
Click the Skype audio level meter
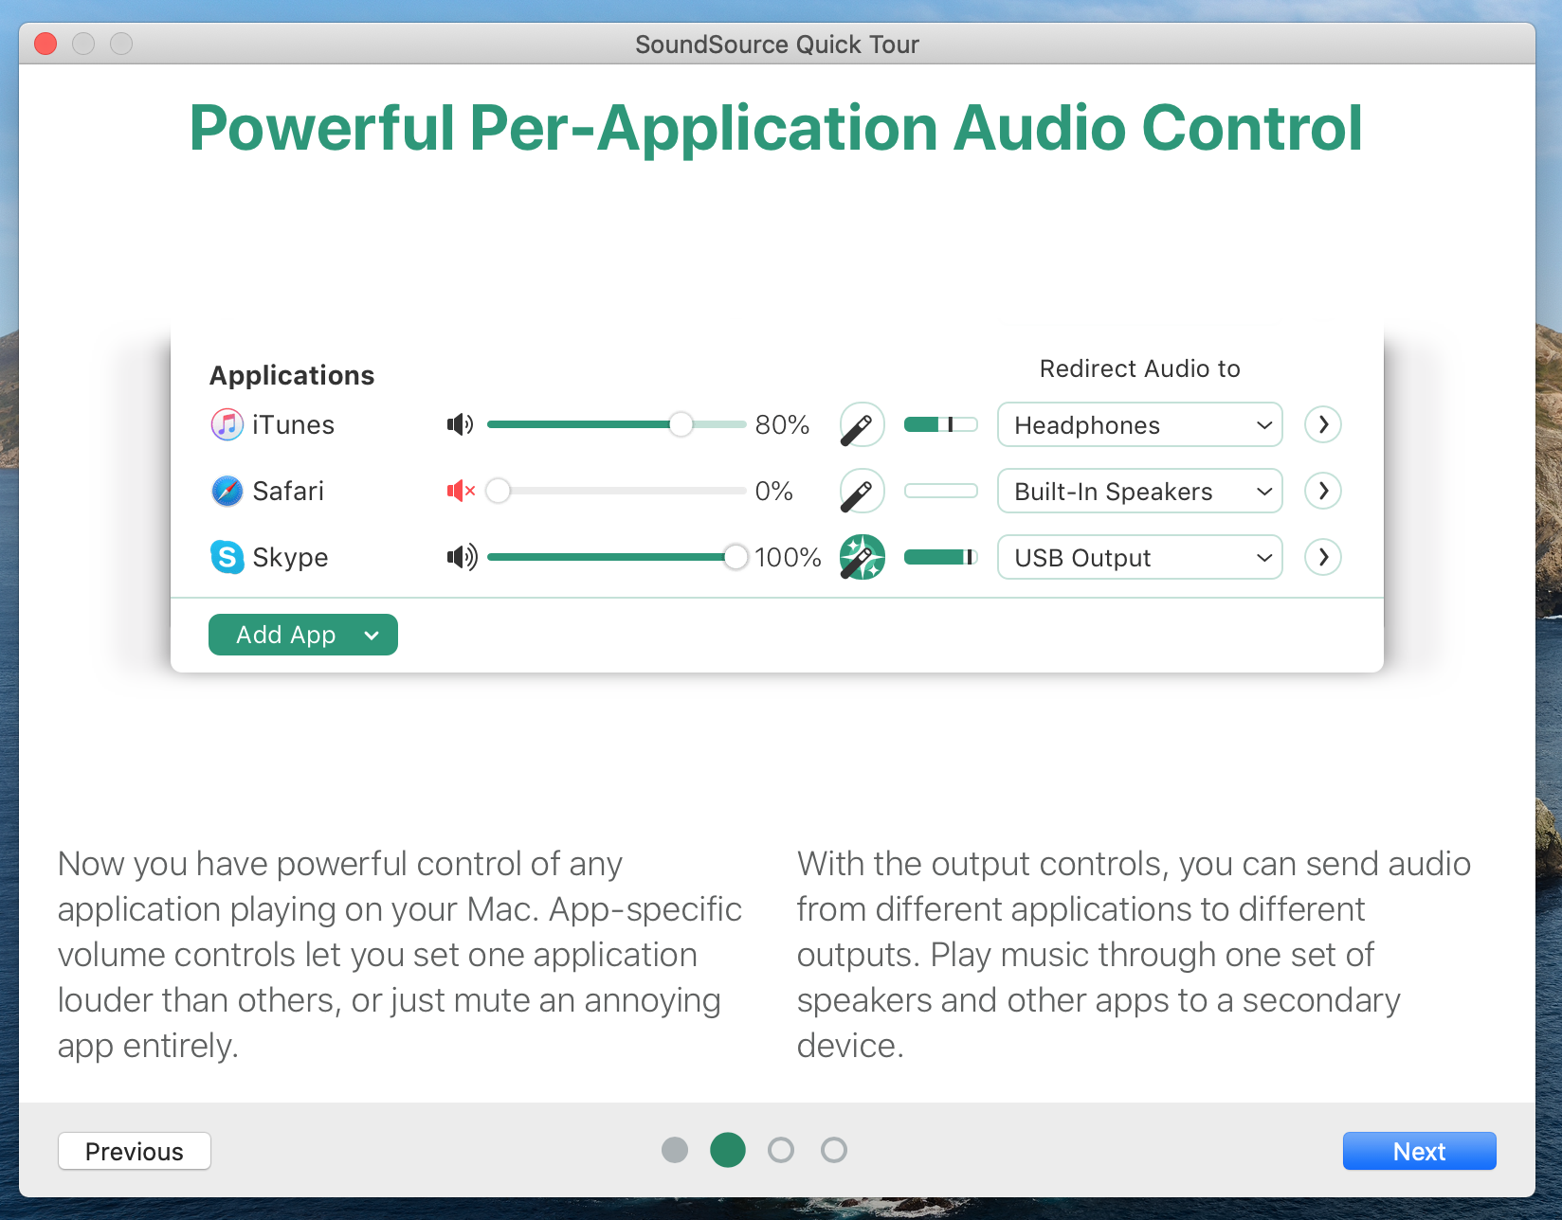click(940, 557)
